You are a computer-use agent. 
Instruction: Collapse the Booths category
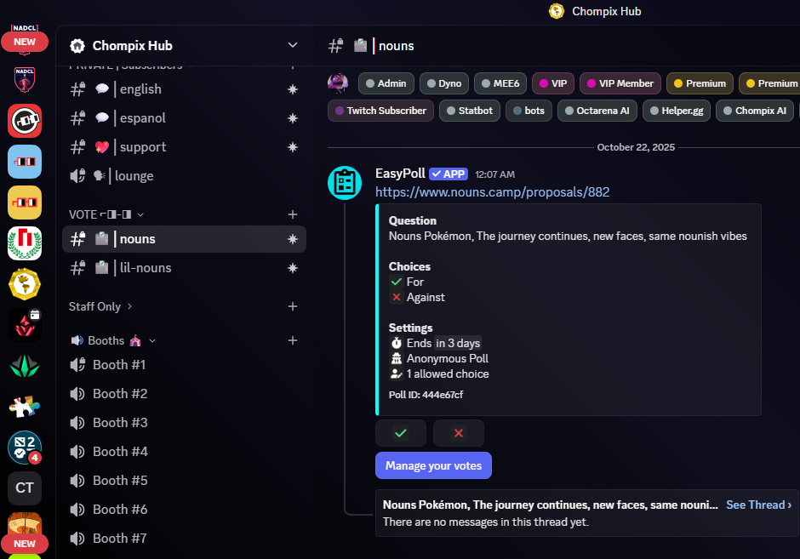click(x=113, y=340)
